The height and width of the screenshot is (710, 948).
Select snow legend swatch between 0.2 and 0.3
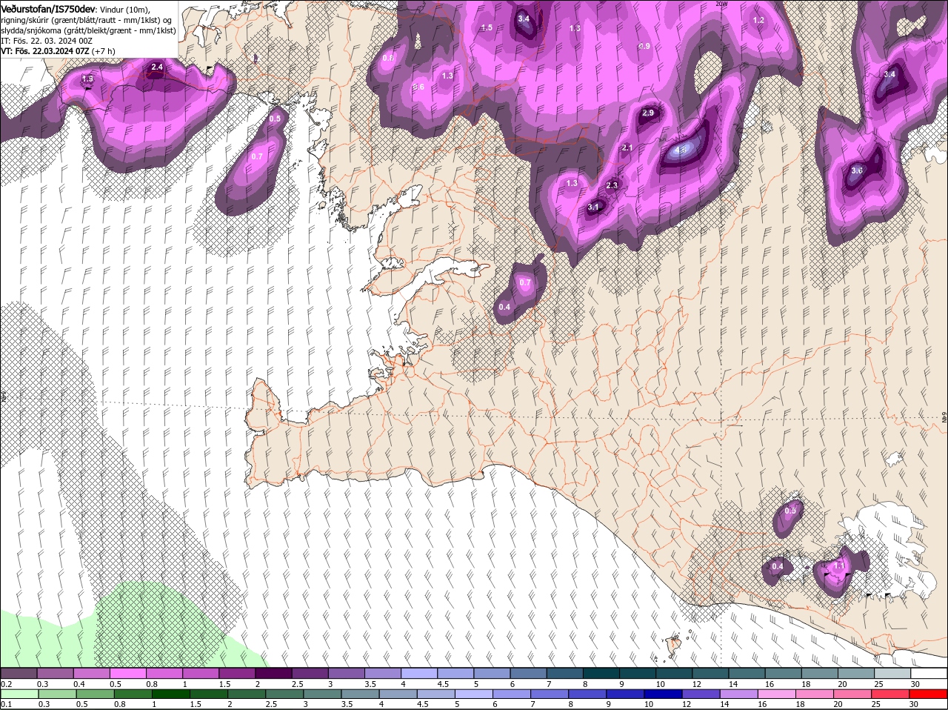pyautogui.click(x=19, y=673)
